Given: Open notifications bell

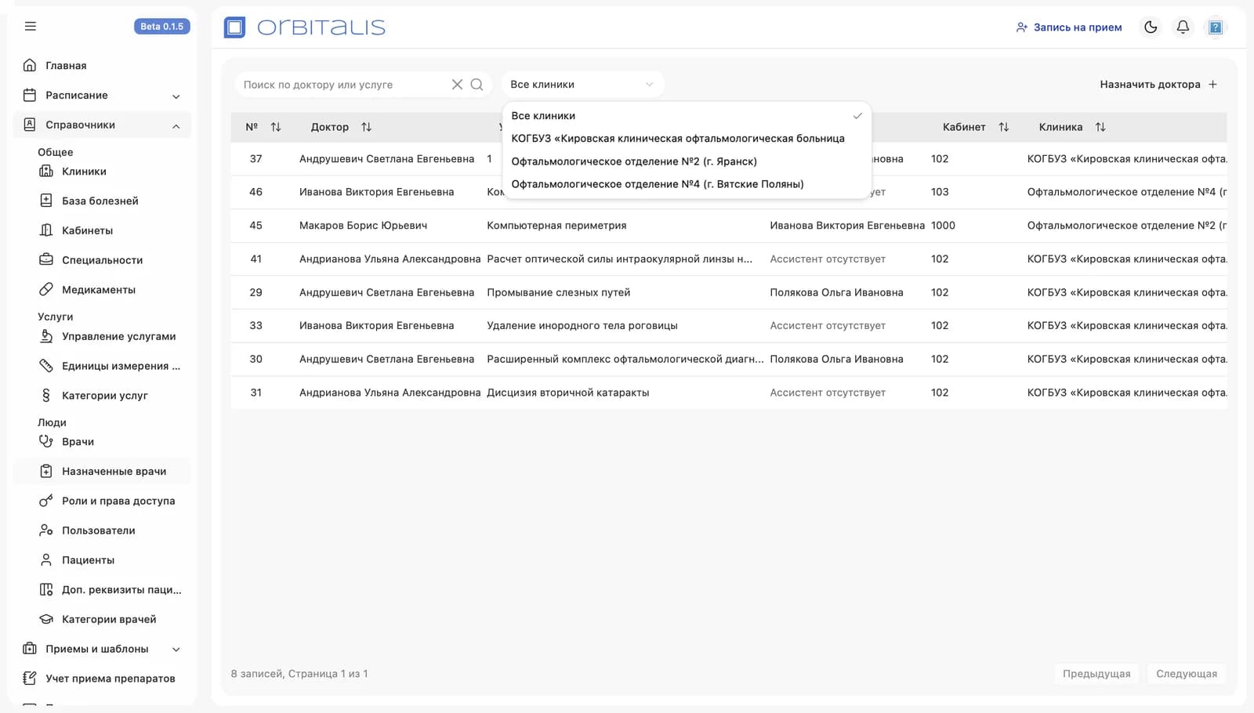Looking at the screenshot, I should pyautogui.click(x=1183, y=27).
